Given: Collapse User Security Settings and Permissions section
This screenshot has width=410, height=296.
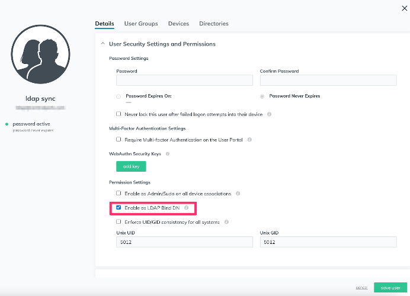Looking at the screenshot, I should point(102,44).
